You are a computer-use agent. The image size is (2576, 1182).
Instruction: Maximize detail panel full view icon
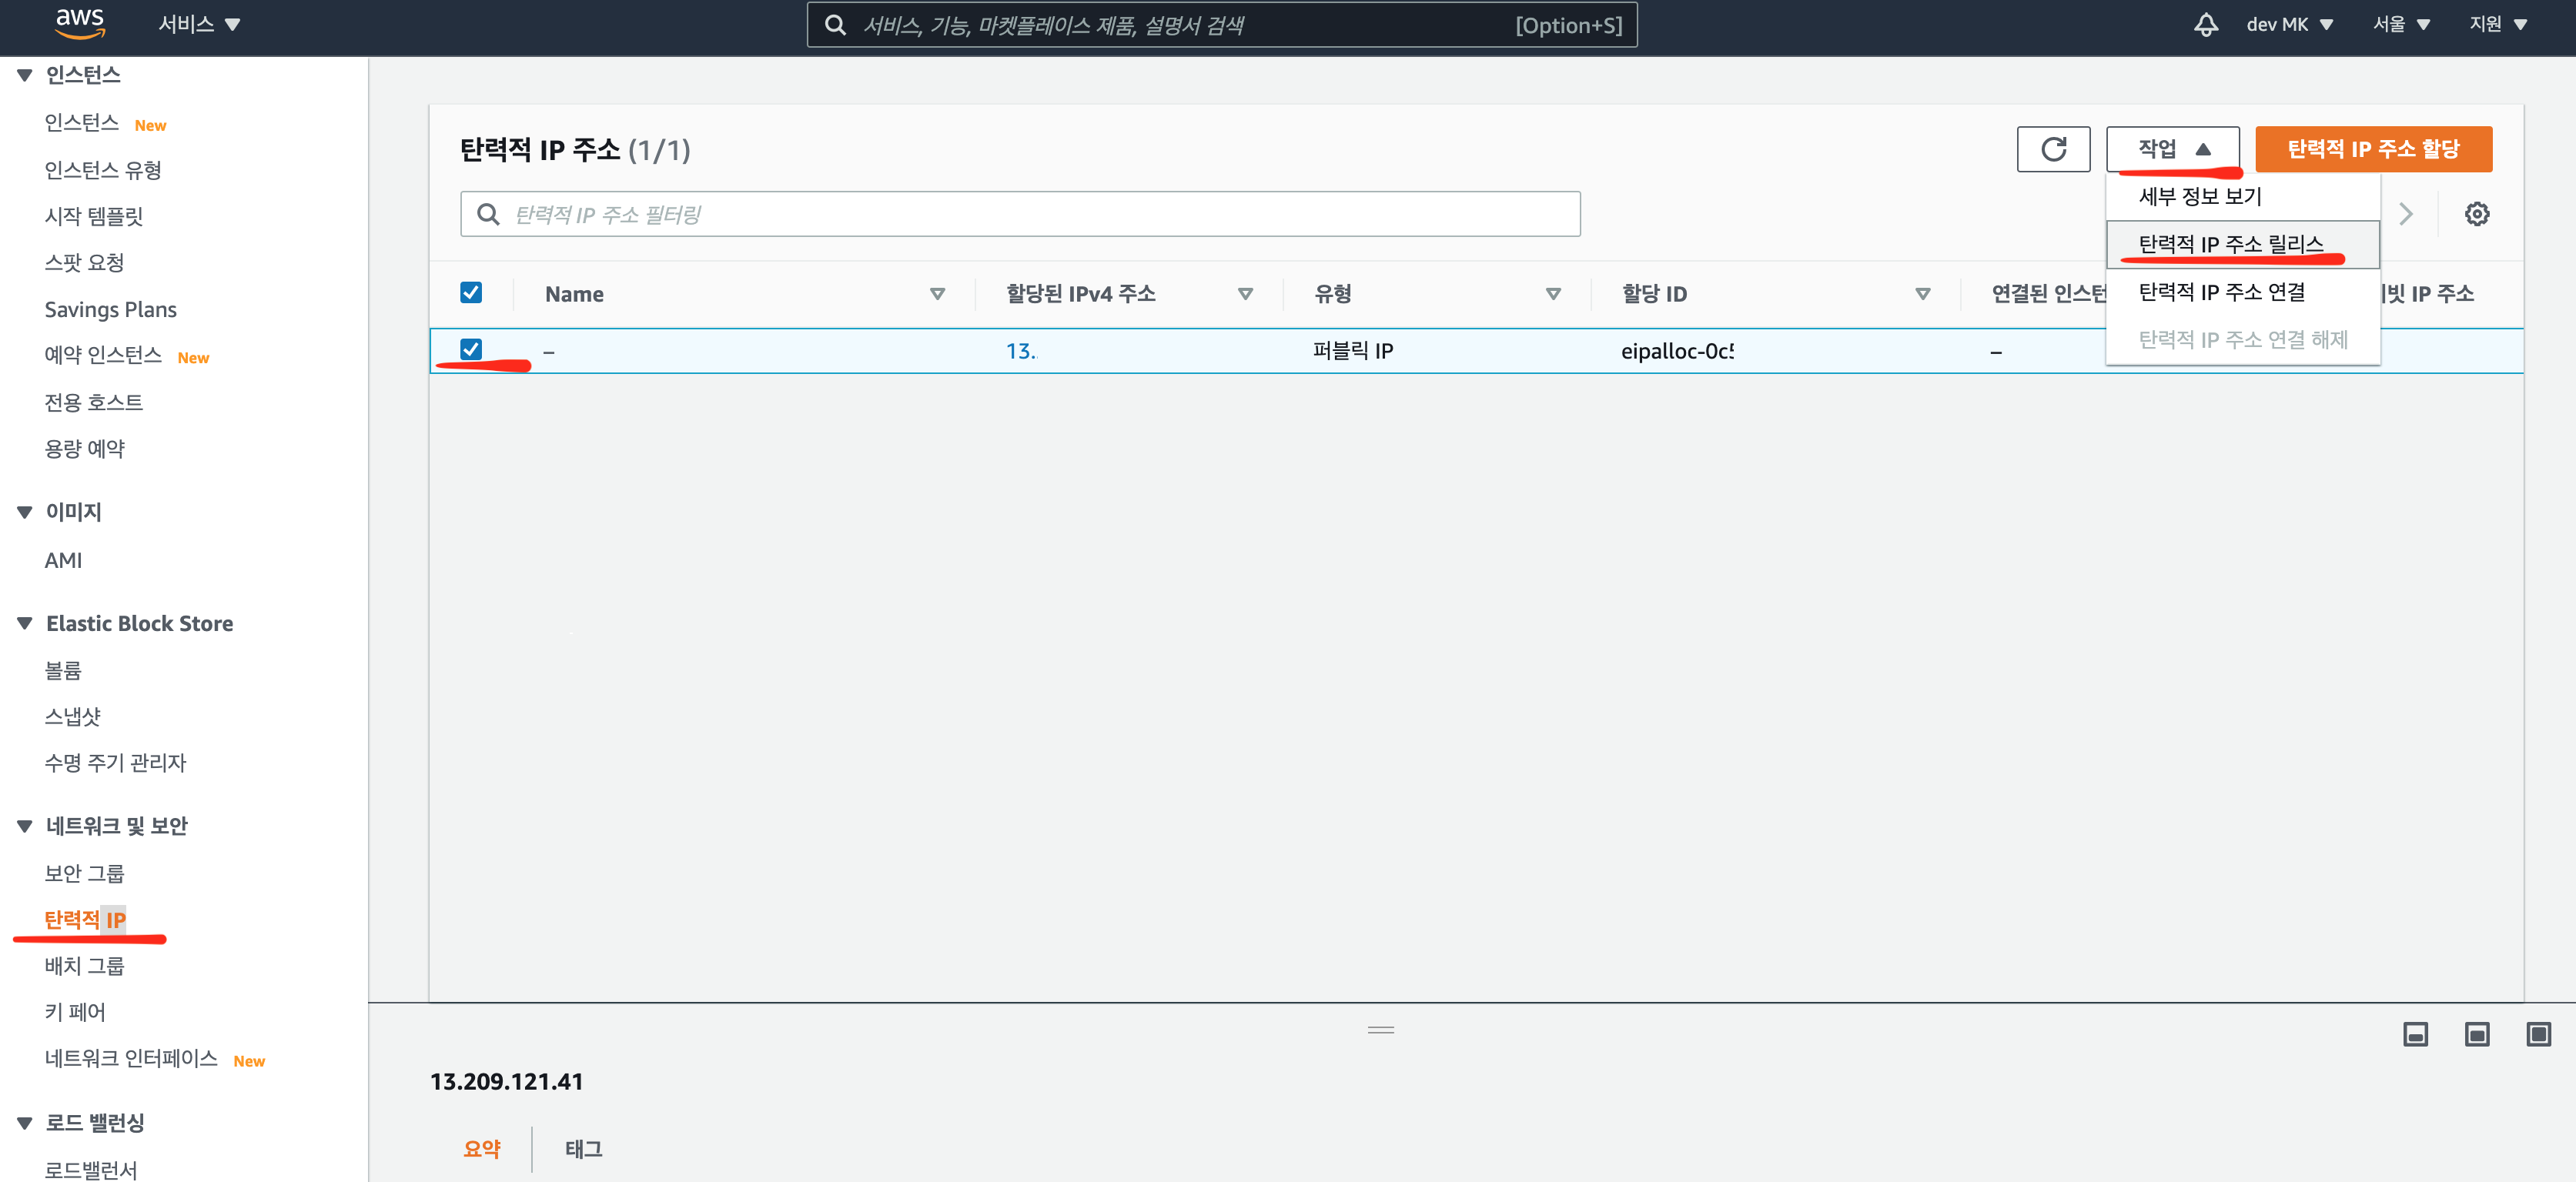click(2538, 1034)
